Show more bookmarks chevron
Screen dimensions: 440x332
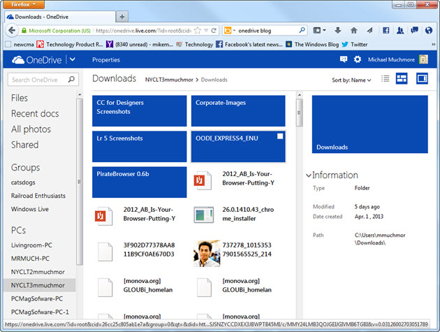tap(434, 44)
